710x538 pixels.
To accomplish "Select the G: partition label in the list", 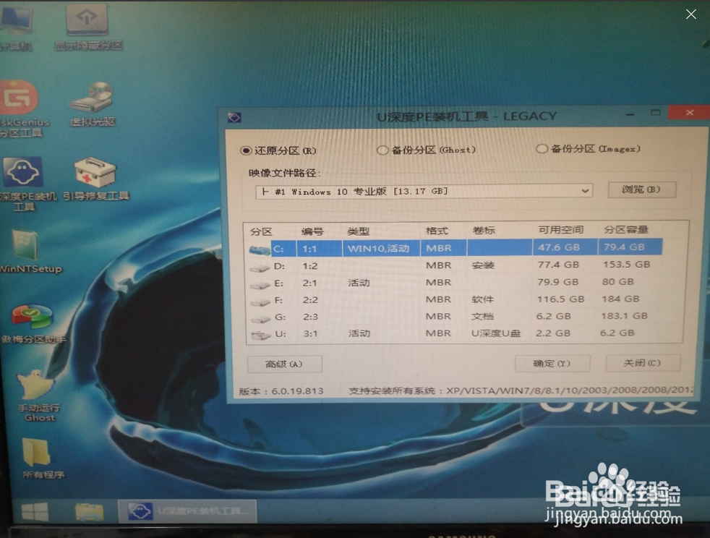I will pos(281,317).
